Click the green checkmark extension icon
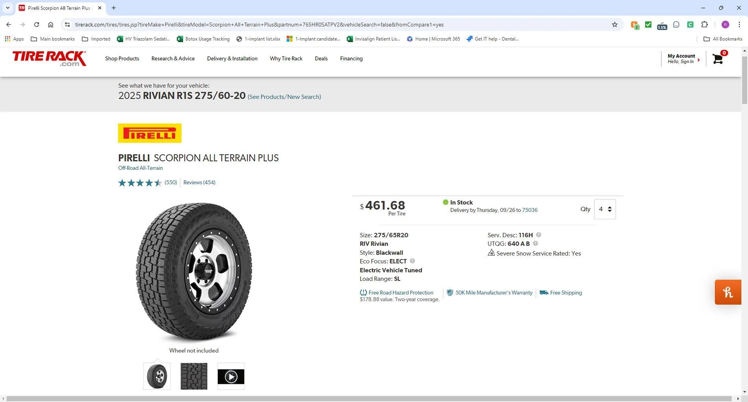The height and width of the screenshot is (402, 748). 648,24
